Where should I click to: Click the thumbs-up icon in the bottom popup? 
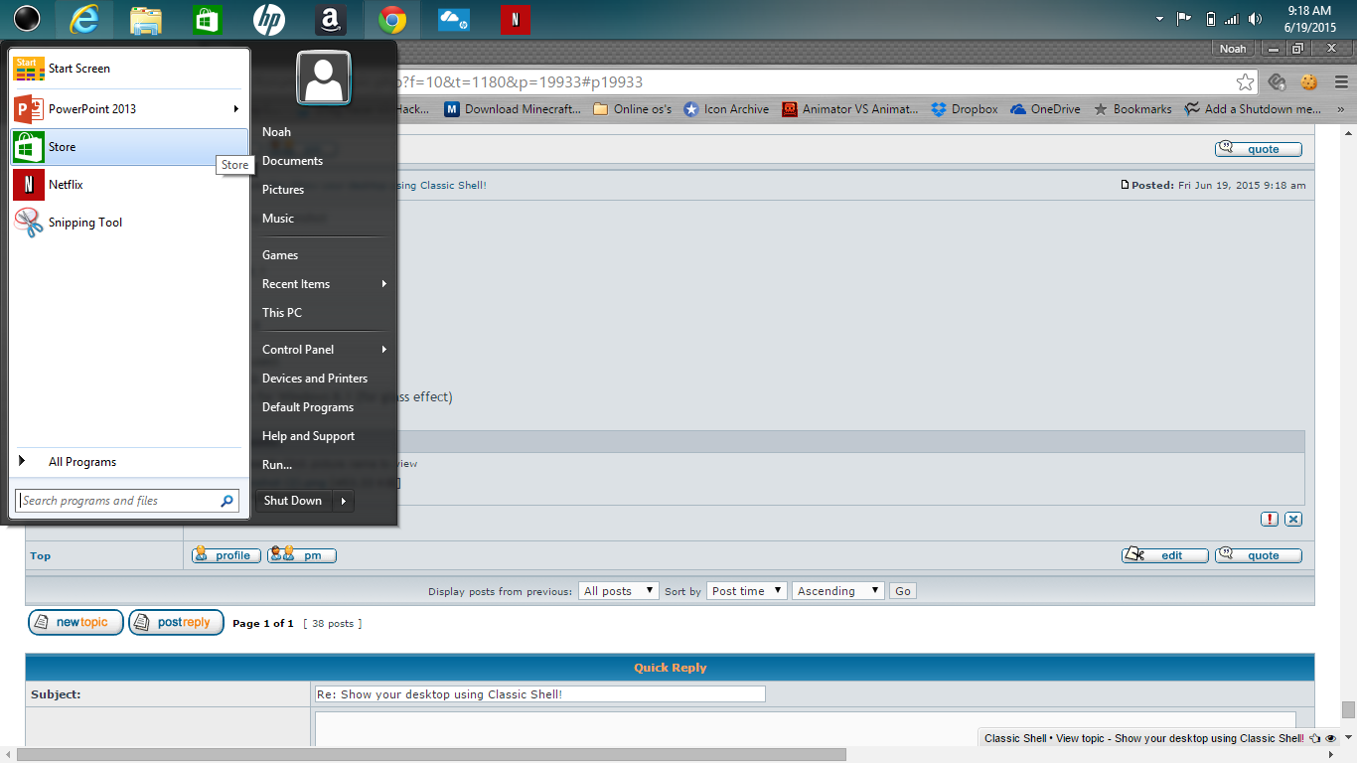[1315, 739]
